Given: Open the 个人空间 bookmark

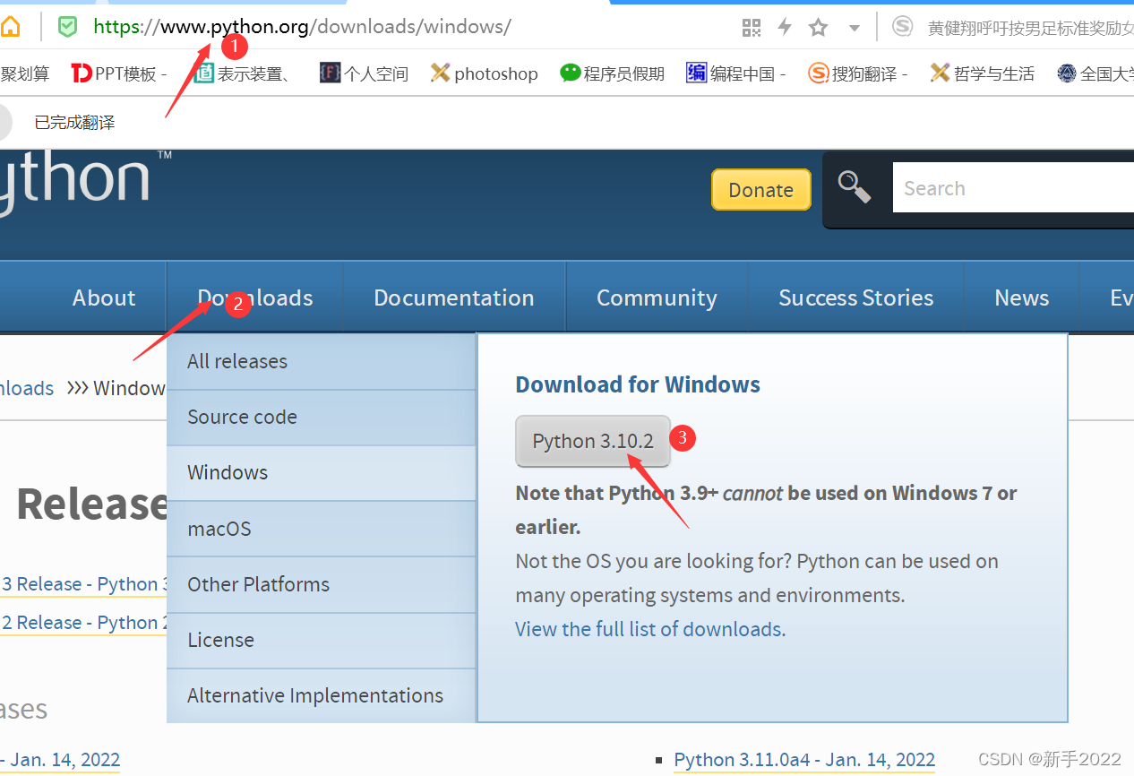Looking at the screenshot, I should [x=365, y=73].
